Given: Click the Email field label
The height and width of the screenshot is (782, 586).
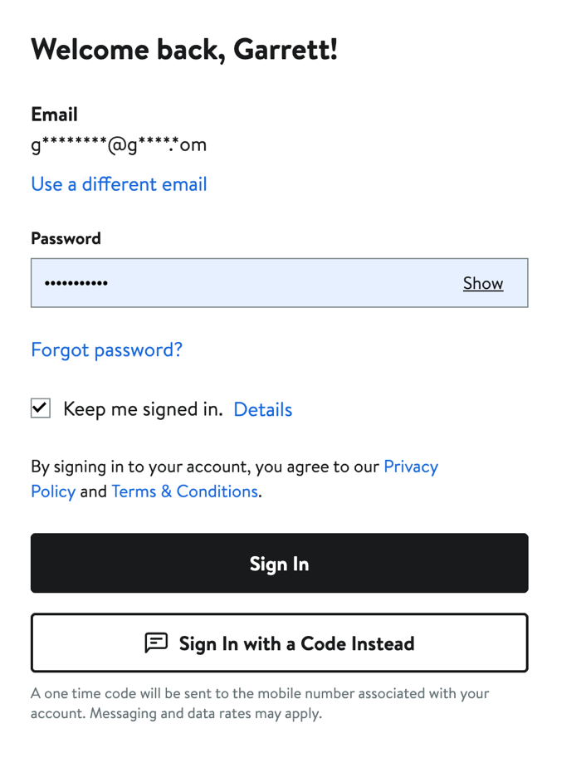Looking at the screenshot, I should pos(54,115).
